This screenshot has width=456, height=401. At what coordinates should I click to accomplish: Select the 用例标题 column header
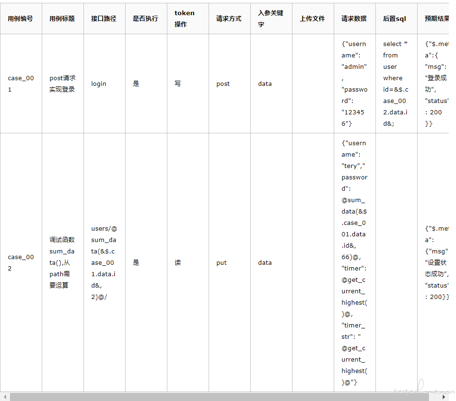pyautogui.click(x=62, y=19)
